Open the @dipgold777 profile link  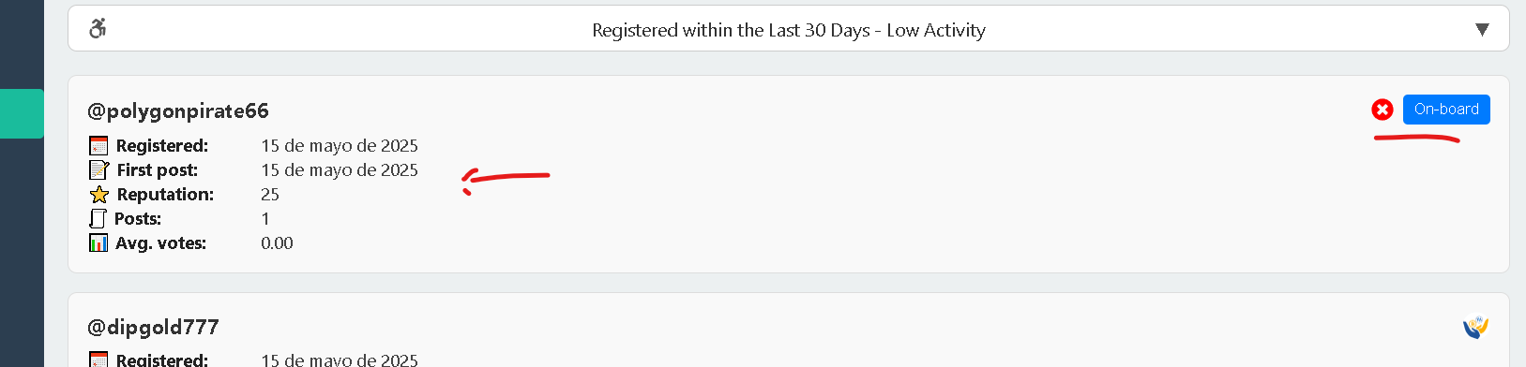(x=153, y=327)
